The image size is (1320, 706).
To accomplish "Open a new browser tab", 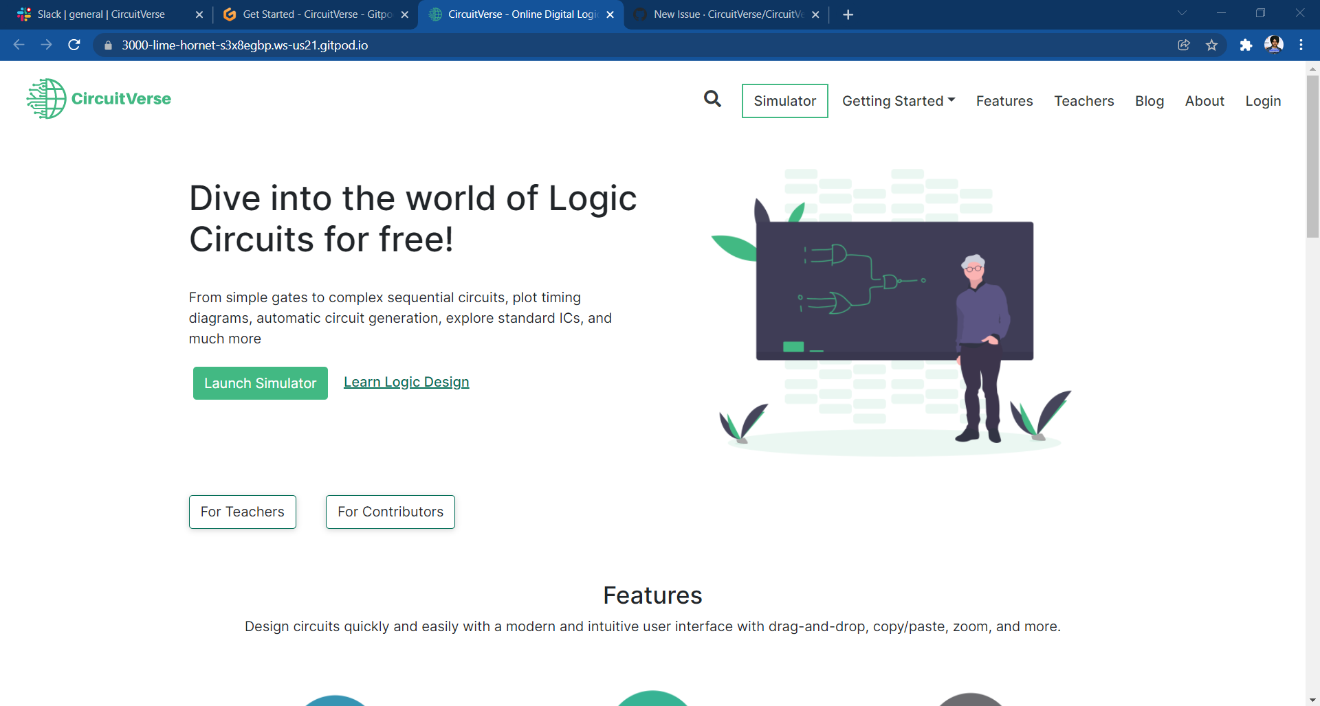I will (848, 14).
